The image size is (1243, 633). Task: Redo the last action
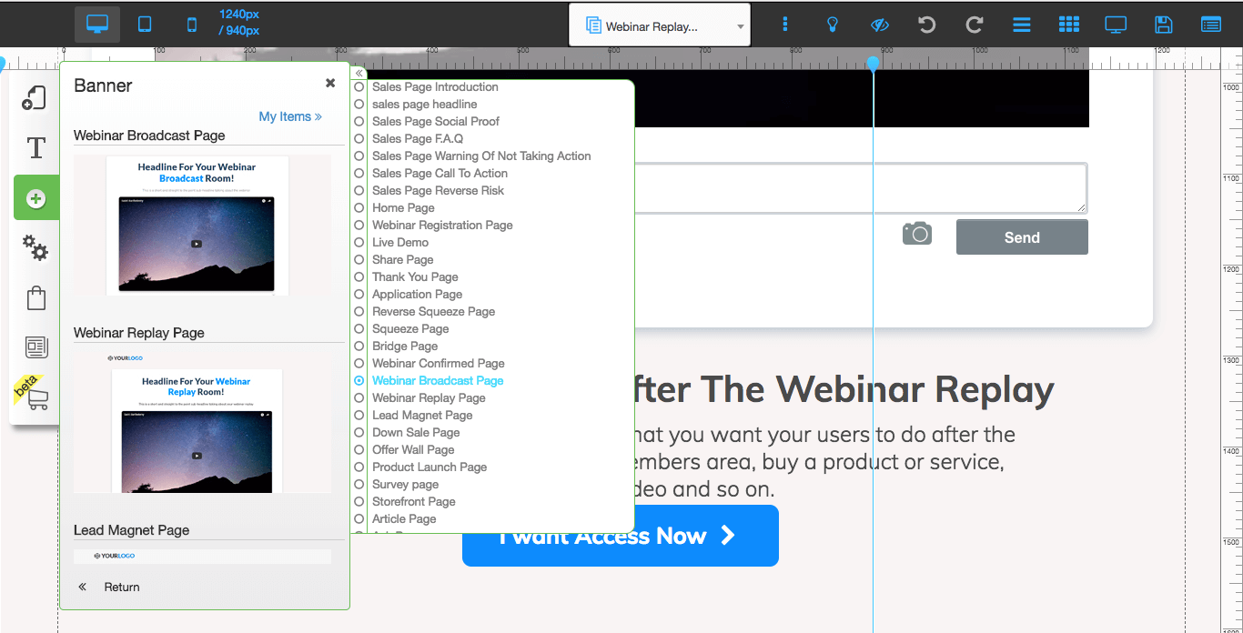pos(974,25)
